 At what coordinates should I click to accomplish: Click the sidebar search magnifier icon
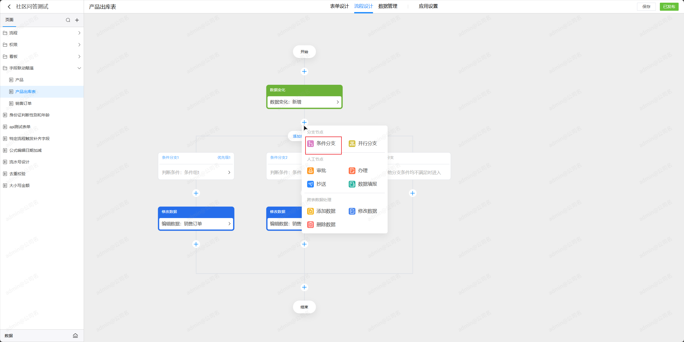68,20
